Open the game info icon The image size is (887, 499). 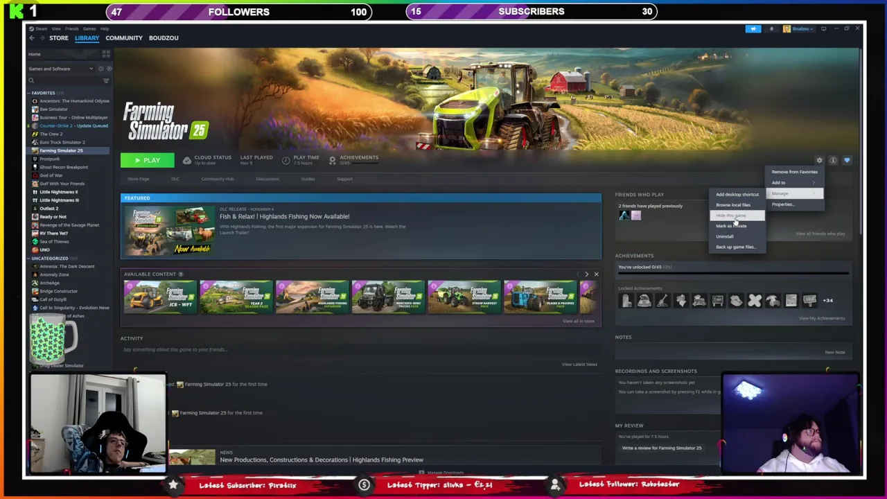click(x=833, y=160)
